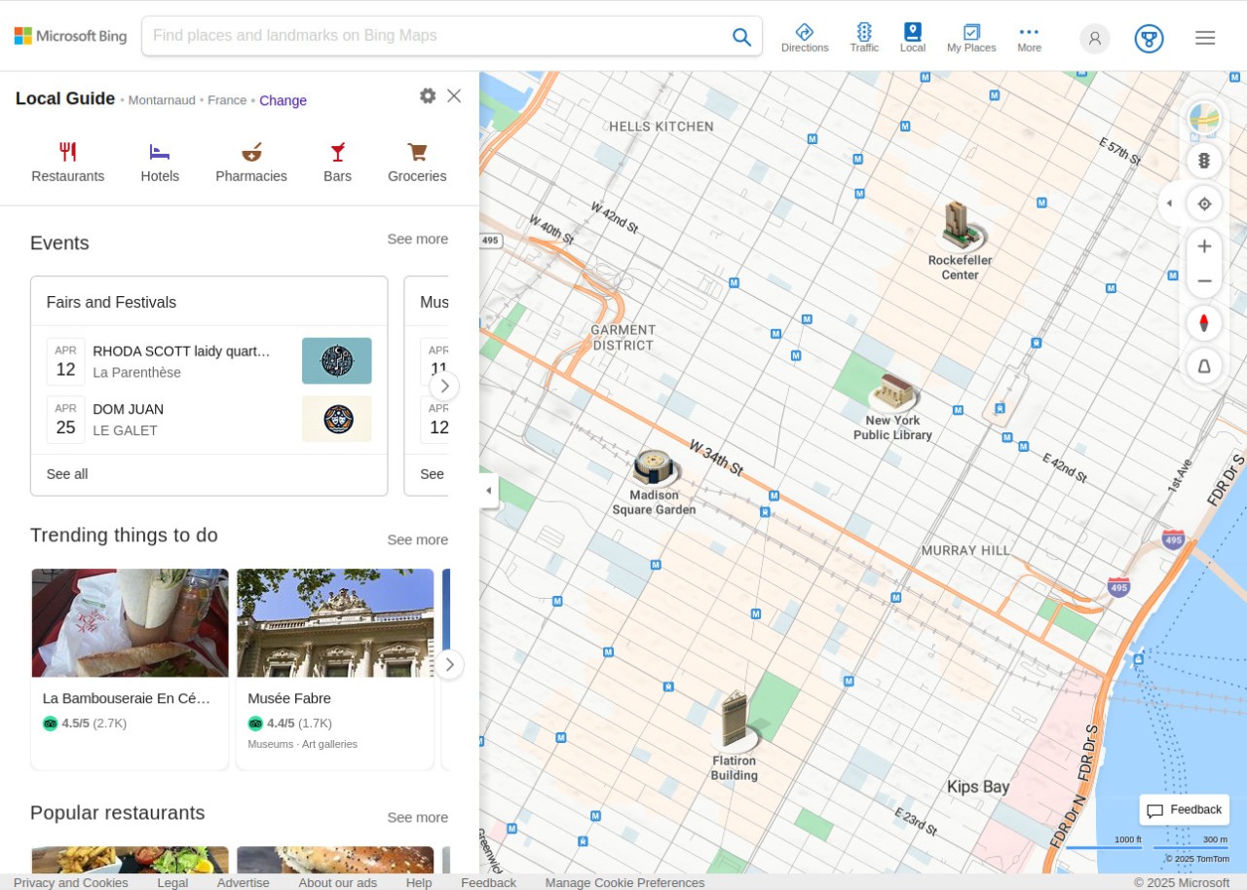Screen dimensions: 1247x890
Task: Open the More menu
Action: click(1029, 37)
